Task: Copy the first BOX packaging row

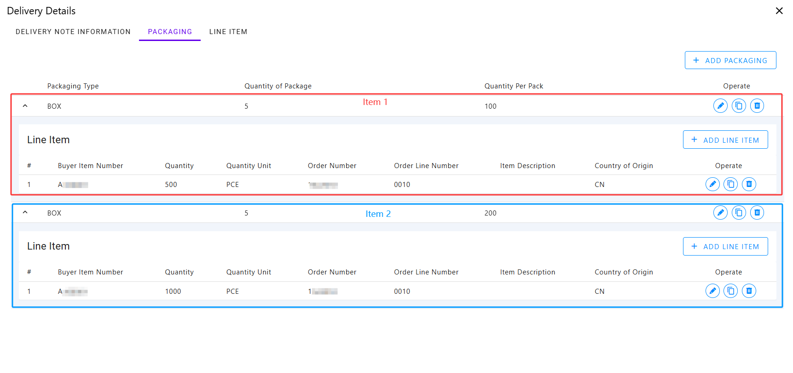Action: 739,106
